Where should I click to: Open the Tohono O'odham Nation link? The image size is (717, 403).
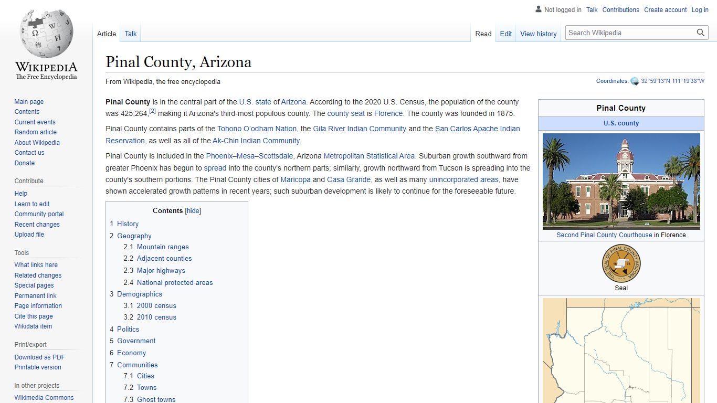click(257, 129)
